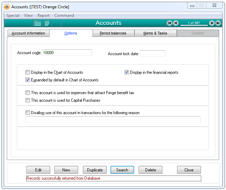
Task: Toggle Expanded by default in Chart of Accounts
Action: [28, 80]
